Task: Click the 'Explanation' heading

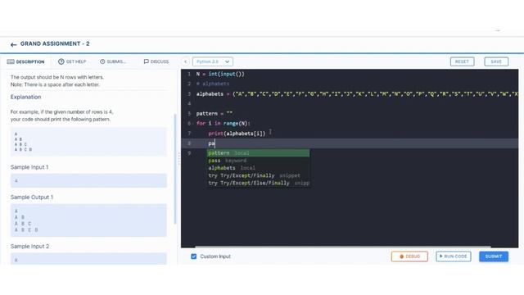Action: pyautogui.click(x=25, y=97)
